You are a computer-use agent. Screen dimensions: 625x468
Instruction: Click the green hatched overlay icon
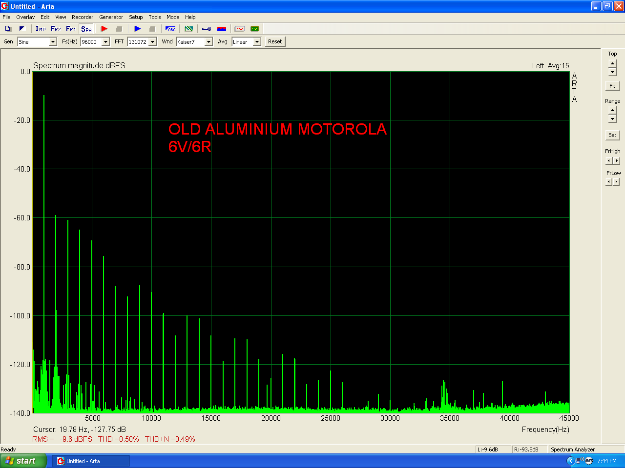189,29
